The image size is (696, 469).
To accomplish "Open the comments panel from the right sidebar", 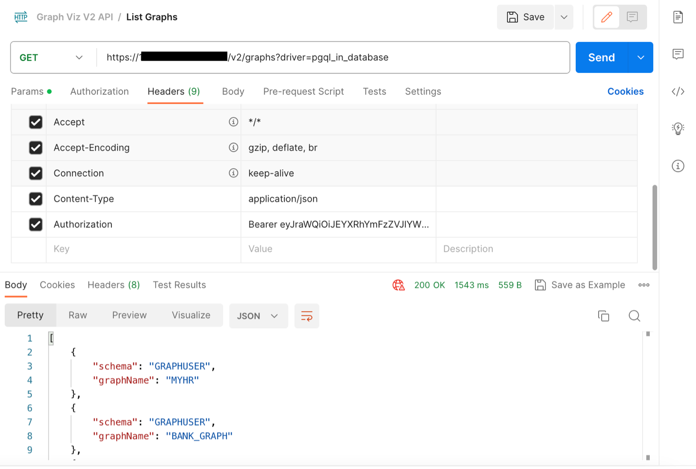I will 678,54.
